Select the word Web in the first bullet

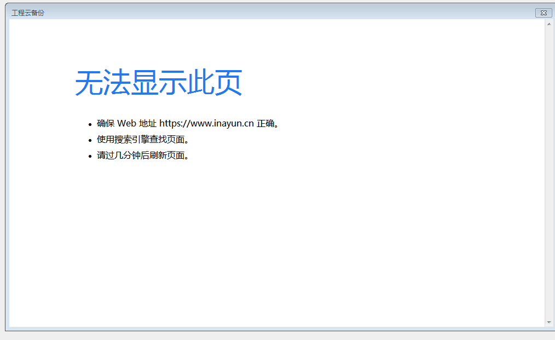(x=126, y=124)
